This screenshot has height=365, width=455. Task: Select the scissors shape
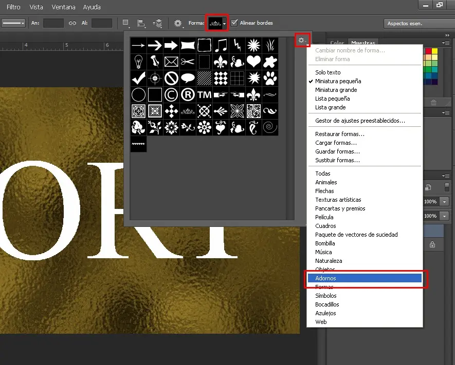pos(188,62)
